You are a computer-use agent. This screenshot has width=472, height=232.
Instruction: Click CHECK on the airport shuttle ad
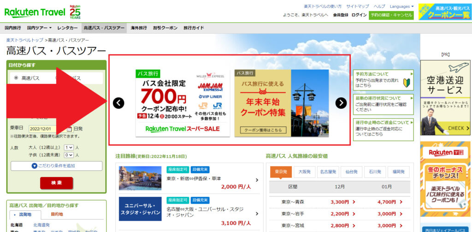pos(458,128)
